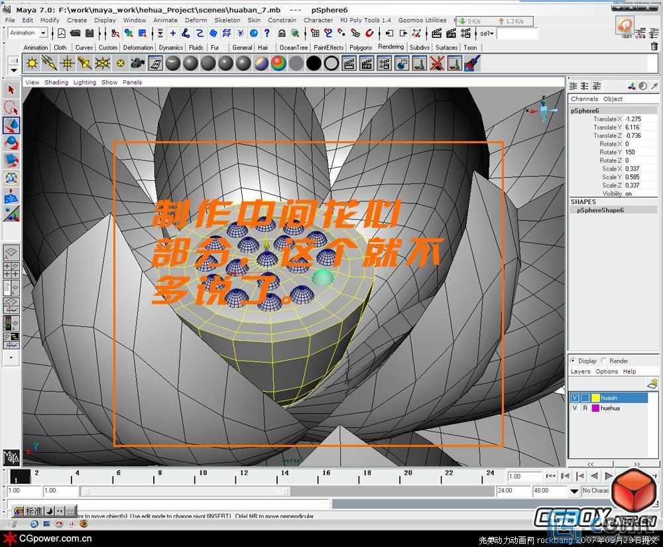Screen dimensions: 663x547
Task: Toggle the empty type box of huaxin layer
Action: 585,398
